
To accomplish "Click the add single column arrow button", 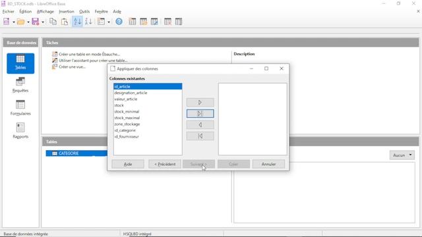I will point(200,103).
